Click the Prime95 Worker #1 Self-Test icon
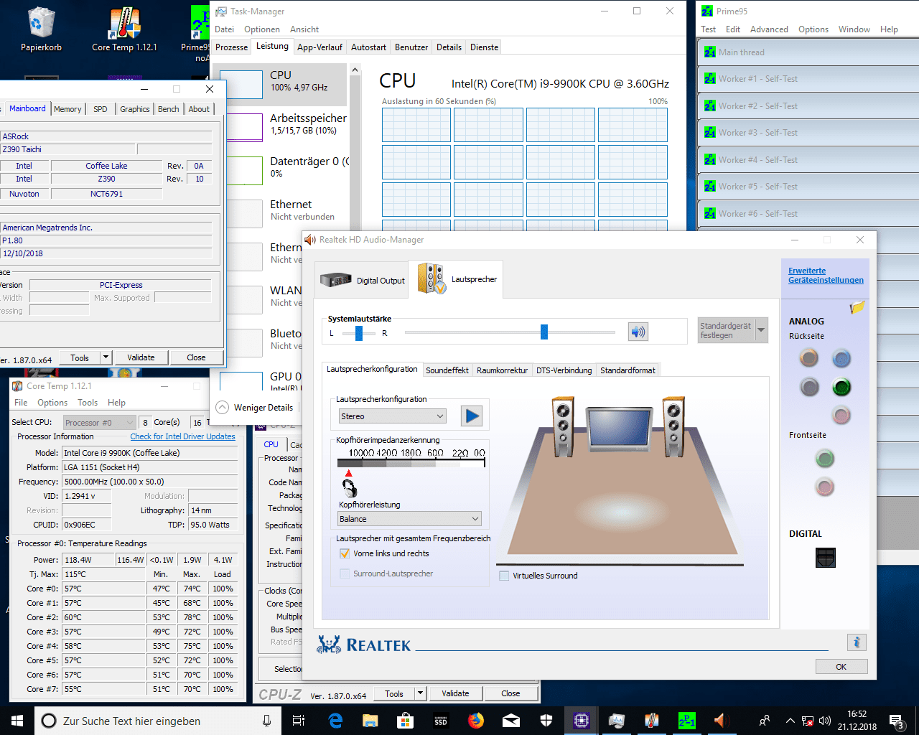This screenshot has height=735, width=919. pyautogui.click(x=710, y=79)
